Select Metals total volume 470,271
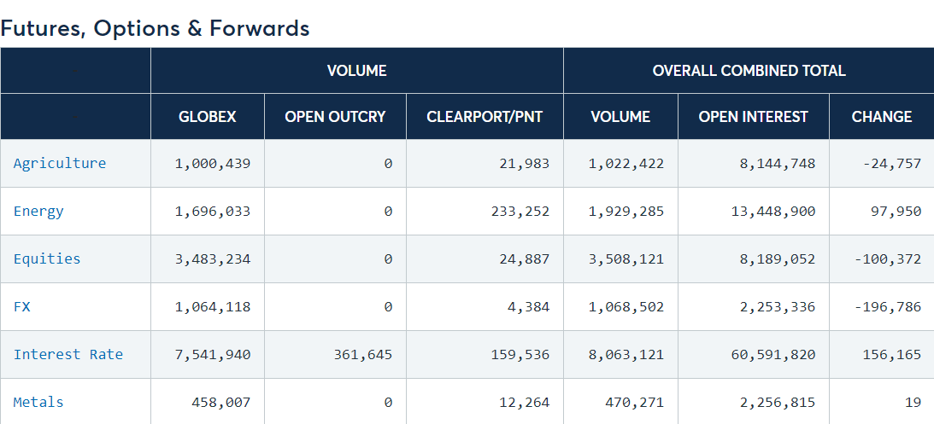The width and height of the screenshot is (934, 424). click(x=634, y=402)
